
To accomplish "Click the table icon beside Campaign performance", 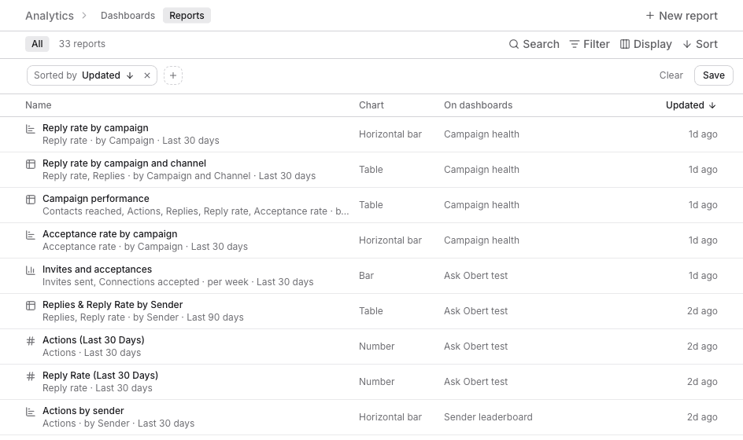I will (31, 200).
